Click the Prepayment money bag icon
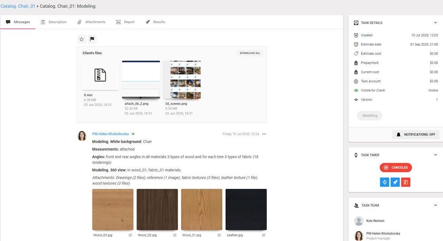 356,63
